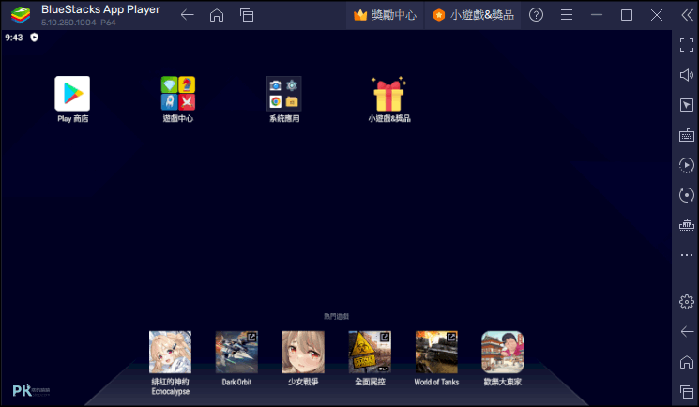Open the 獎勵中心 rewards center tab
The width and height of the screenshot is (699, 407).
tap(385, 15)
